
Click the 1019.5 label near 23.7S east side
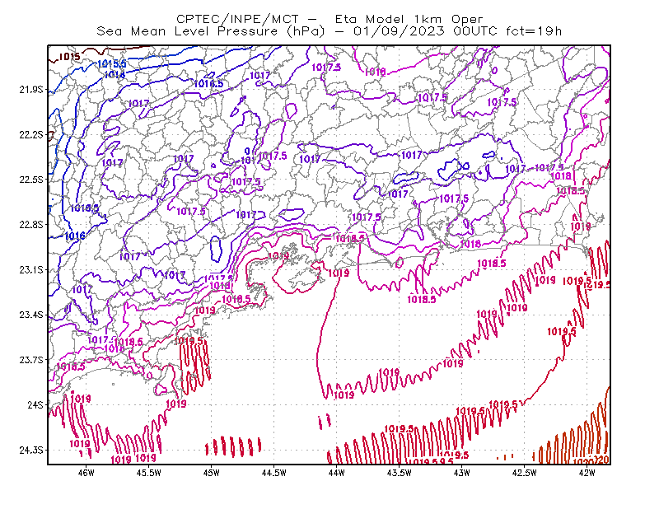point(562,332)
